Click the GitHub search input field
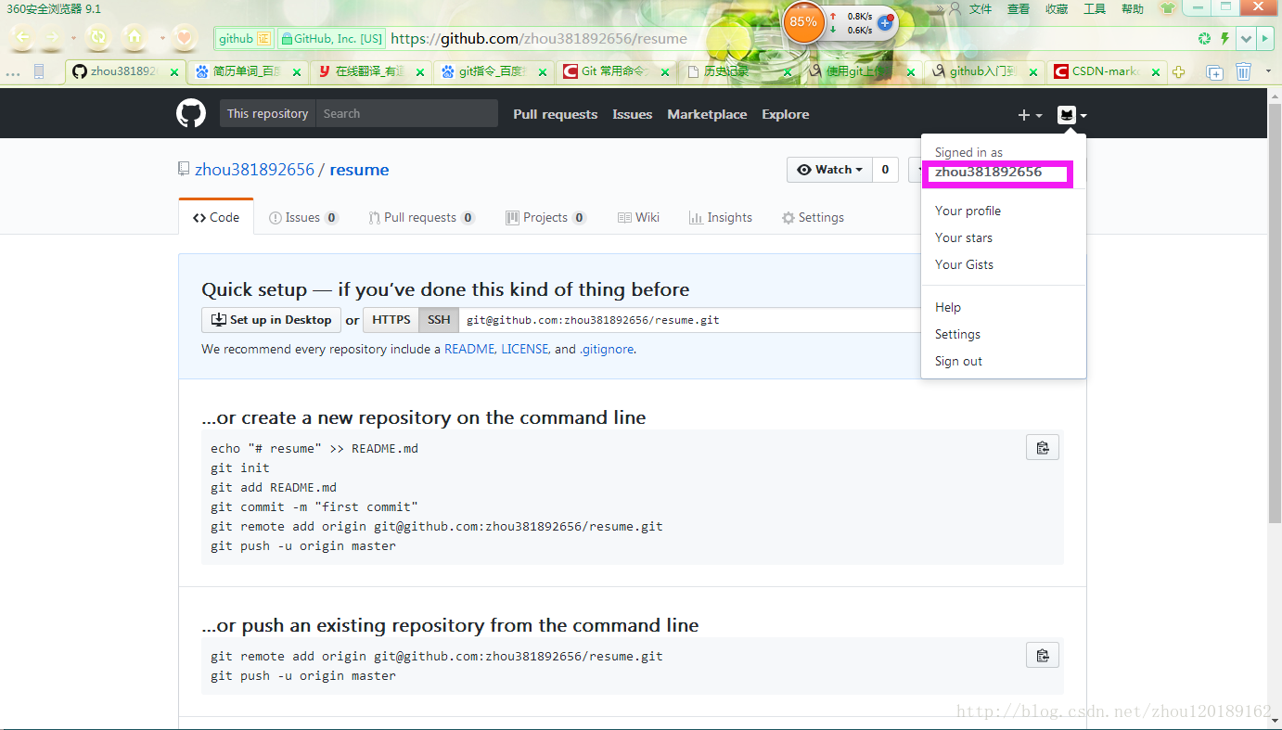 407,113
